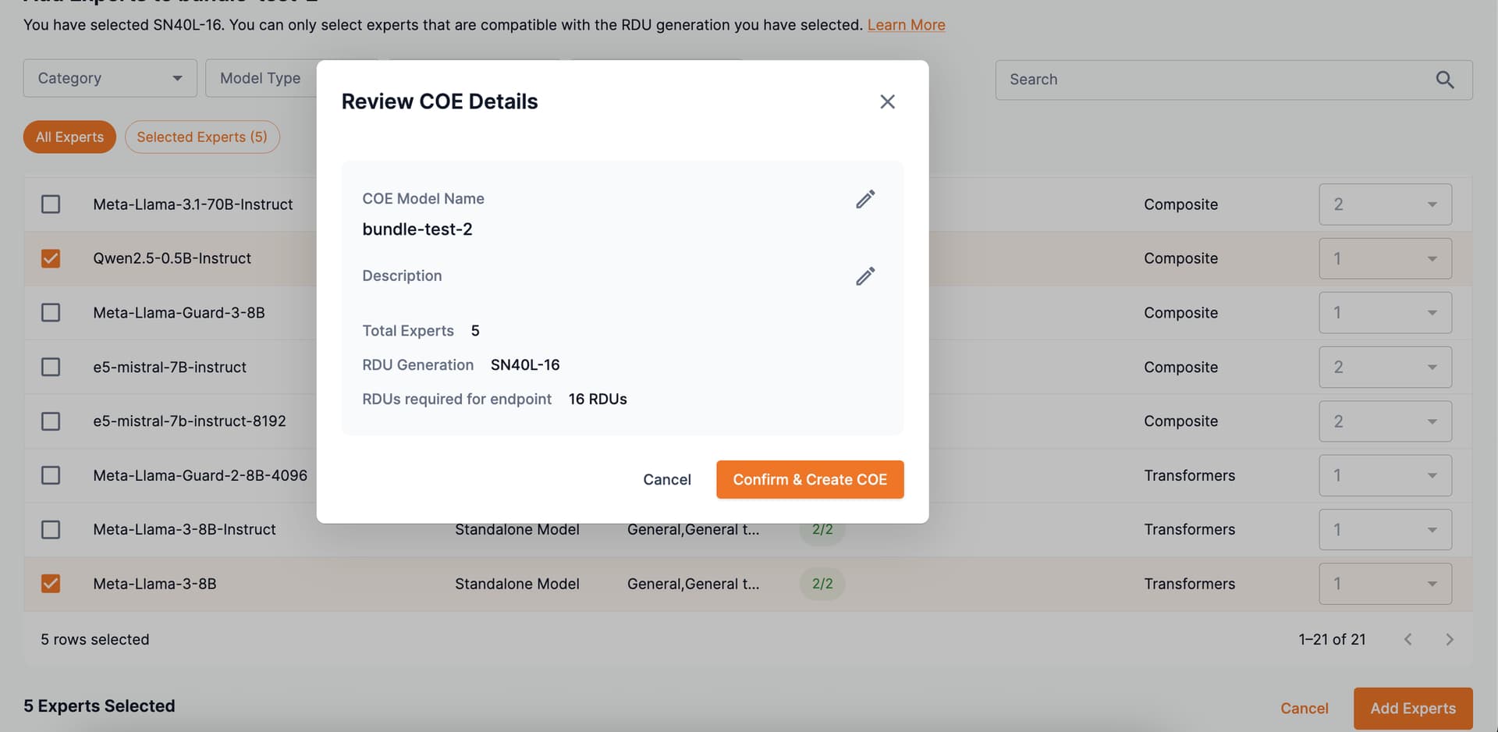Select the Qwen2.5-0.5B-Instruct model name

pos(172,258)
